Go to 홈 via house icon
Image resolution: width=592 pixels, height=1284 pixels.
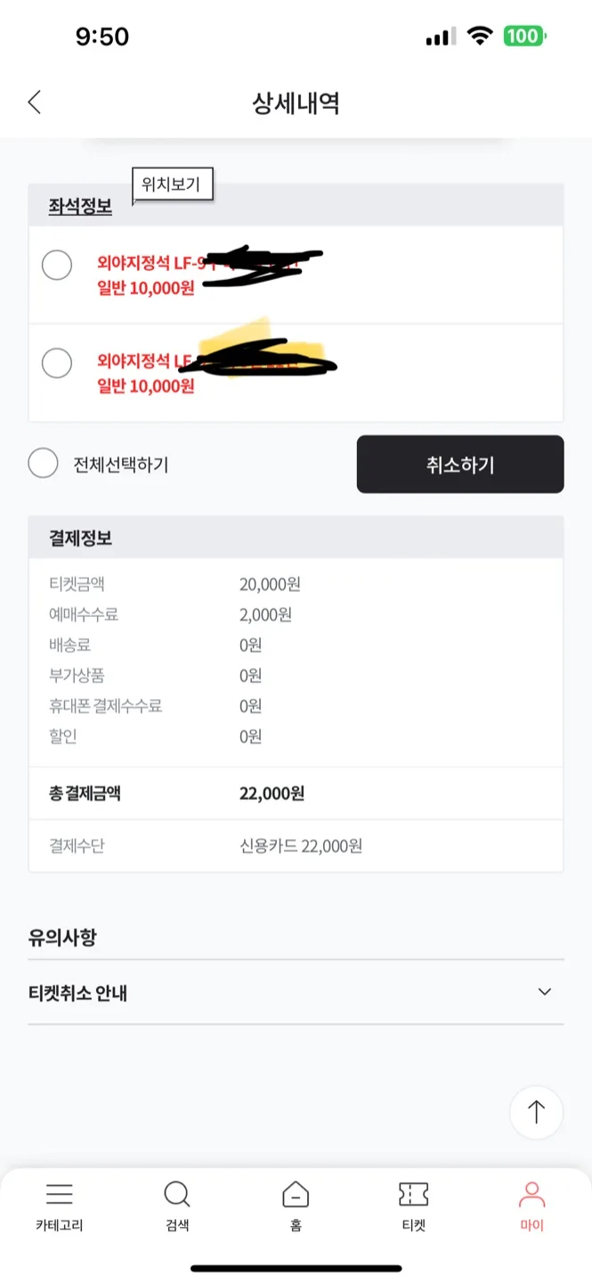tap(296, 1194)
